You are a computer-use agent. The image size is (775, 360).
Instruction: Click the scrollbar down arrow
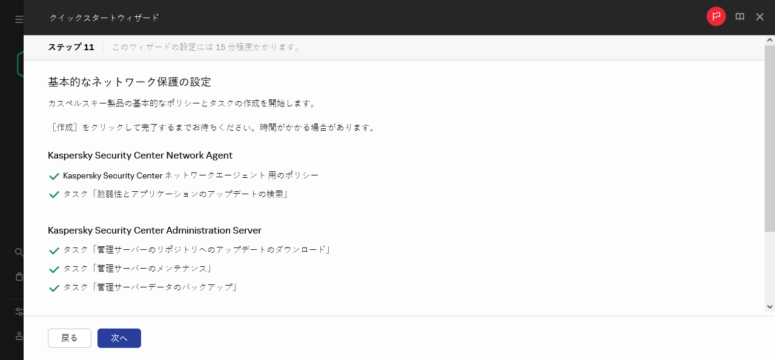click(770, 307)
